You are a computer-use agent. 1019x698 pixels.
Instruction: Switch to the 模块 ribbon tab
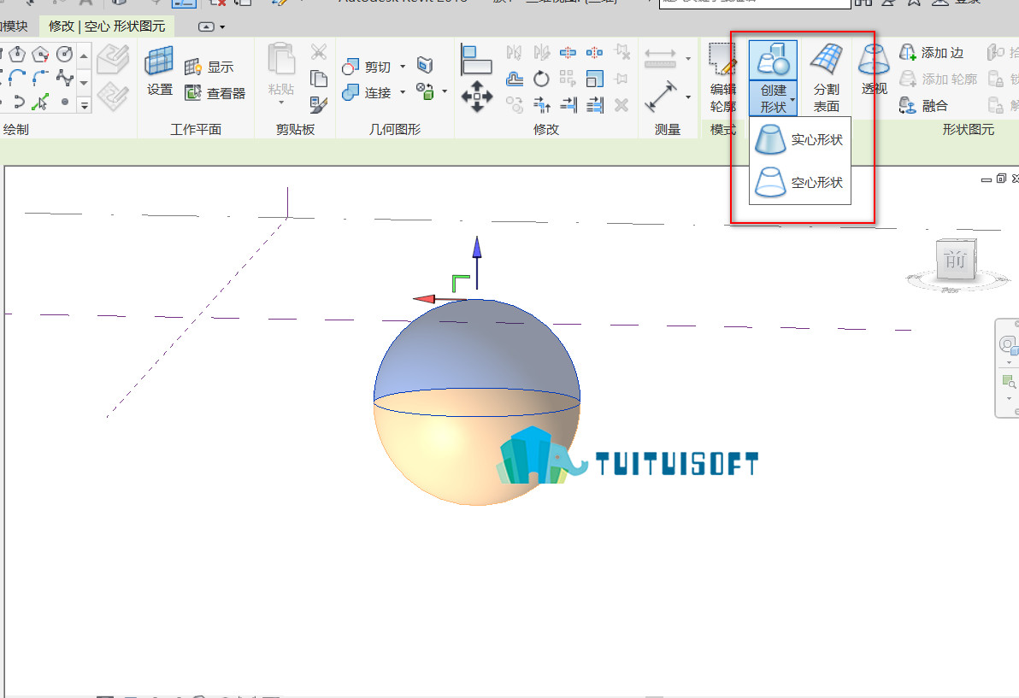(x=15, y=26)
